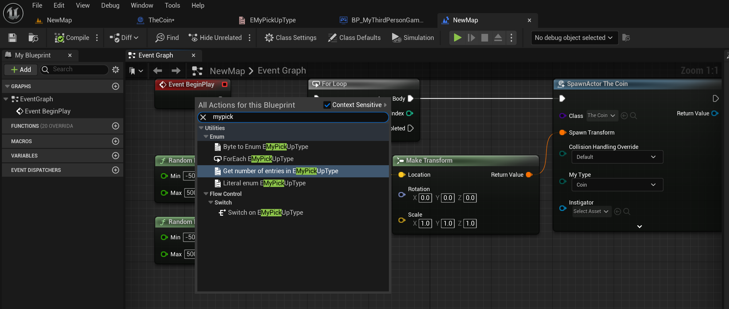The width and height of the screenshot is (729, 309).
Task: Add a new variable with plus icon
Action: [x=116, y=156]
